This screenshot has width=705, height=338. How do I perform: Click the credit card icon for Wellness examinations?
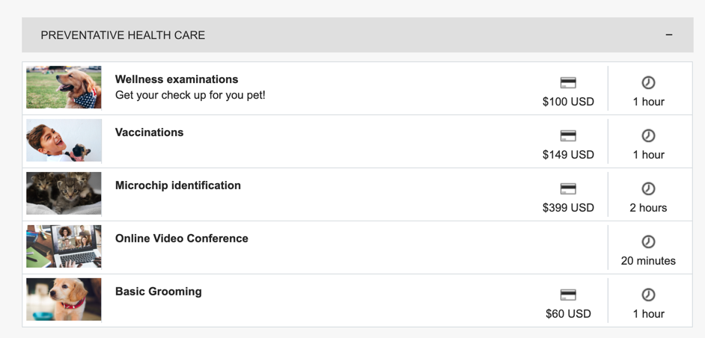pos(568,83)
